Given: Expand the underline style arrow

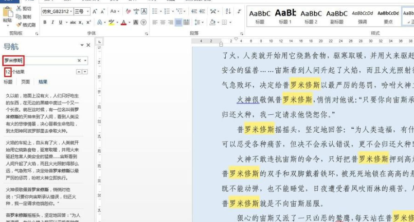Looking at the screenshot, I should 66,23.
